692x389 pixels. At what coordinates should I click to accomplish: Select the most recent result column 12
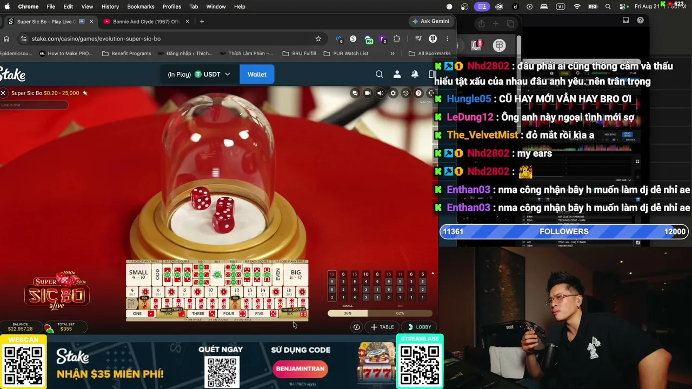tap(332, 286)
